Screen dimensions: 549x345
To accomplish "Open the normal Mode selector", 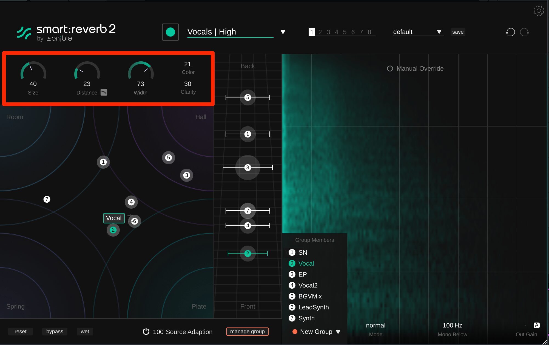I will [x=376, y=325].
